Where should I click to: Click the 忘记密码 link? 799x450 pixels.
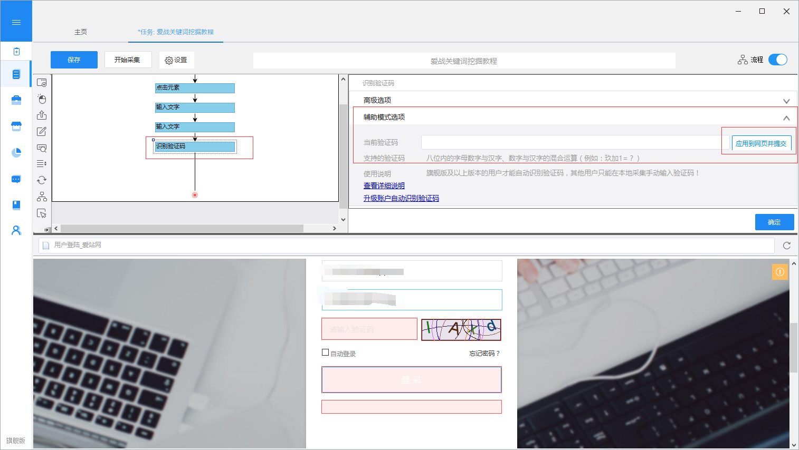coord(484,354)
